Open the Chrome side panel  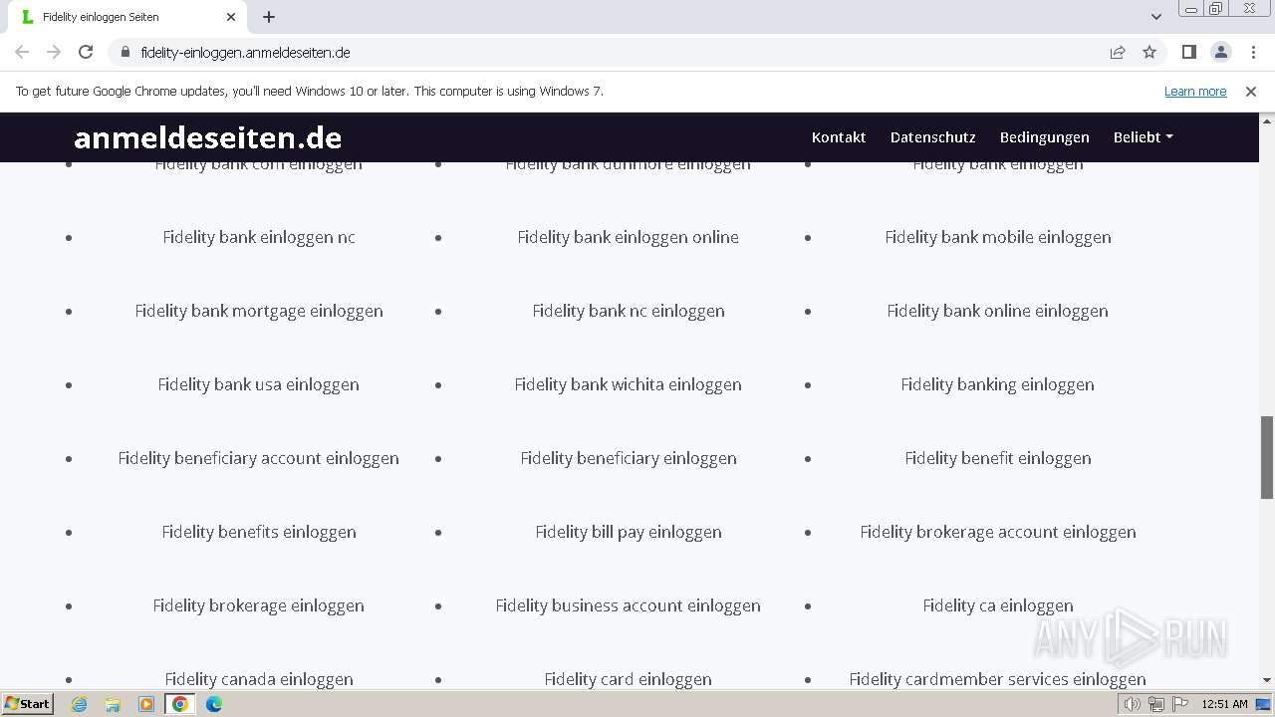[1189, 52]
